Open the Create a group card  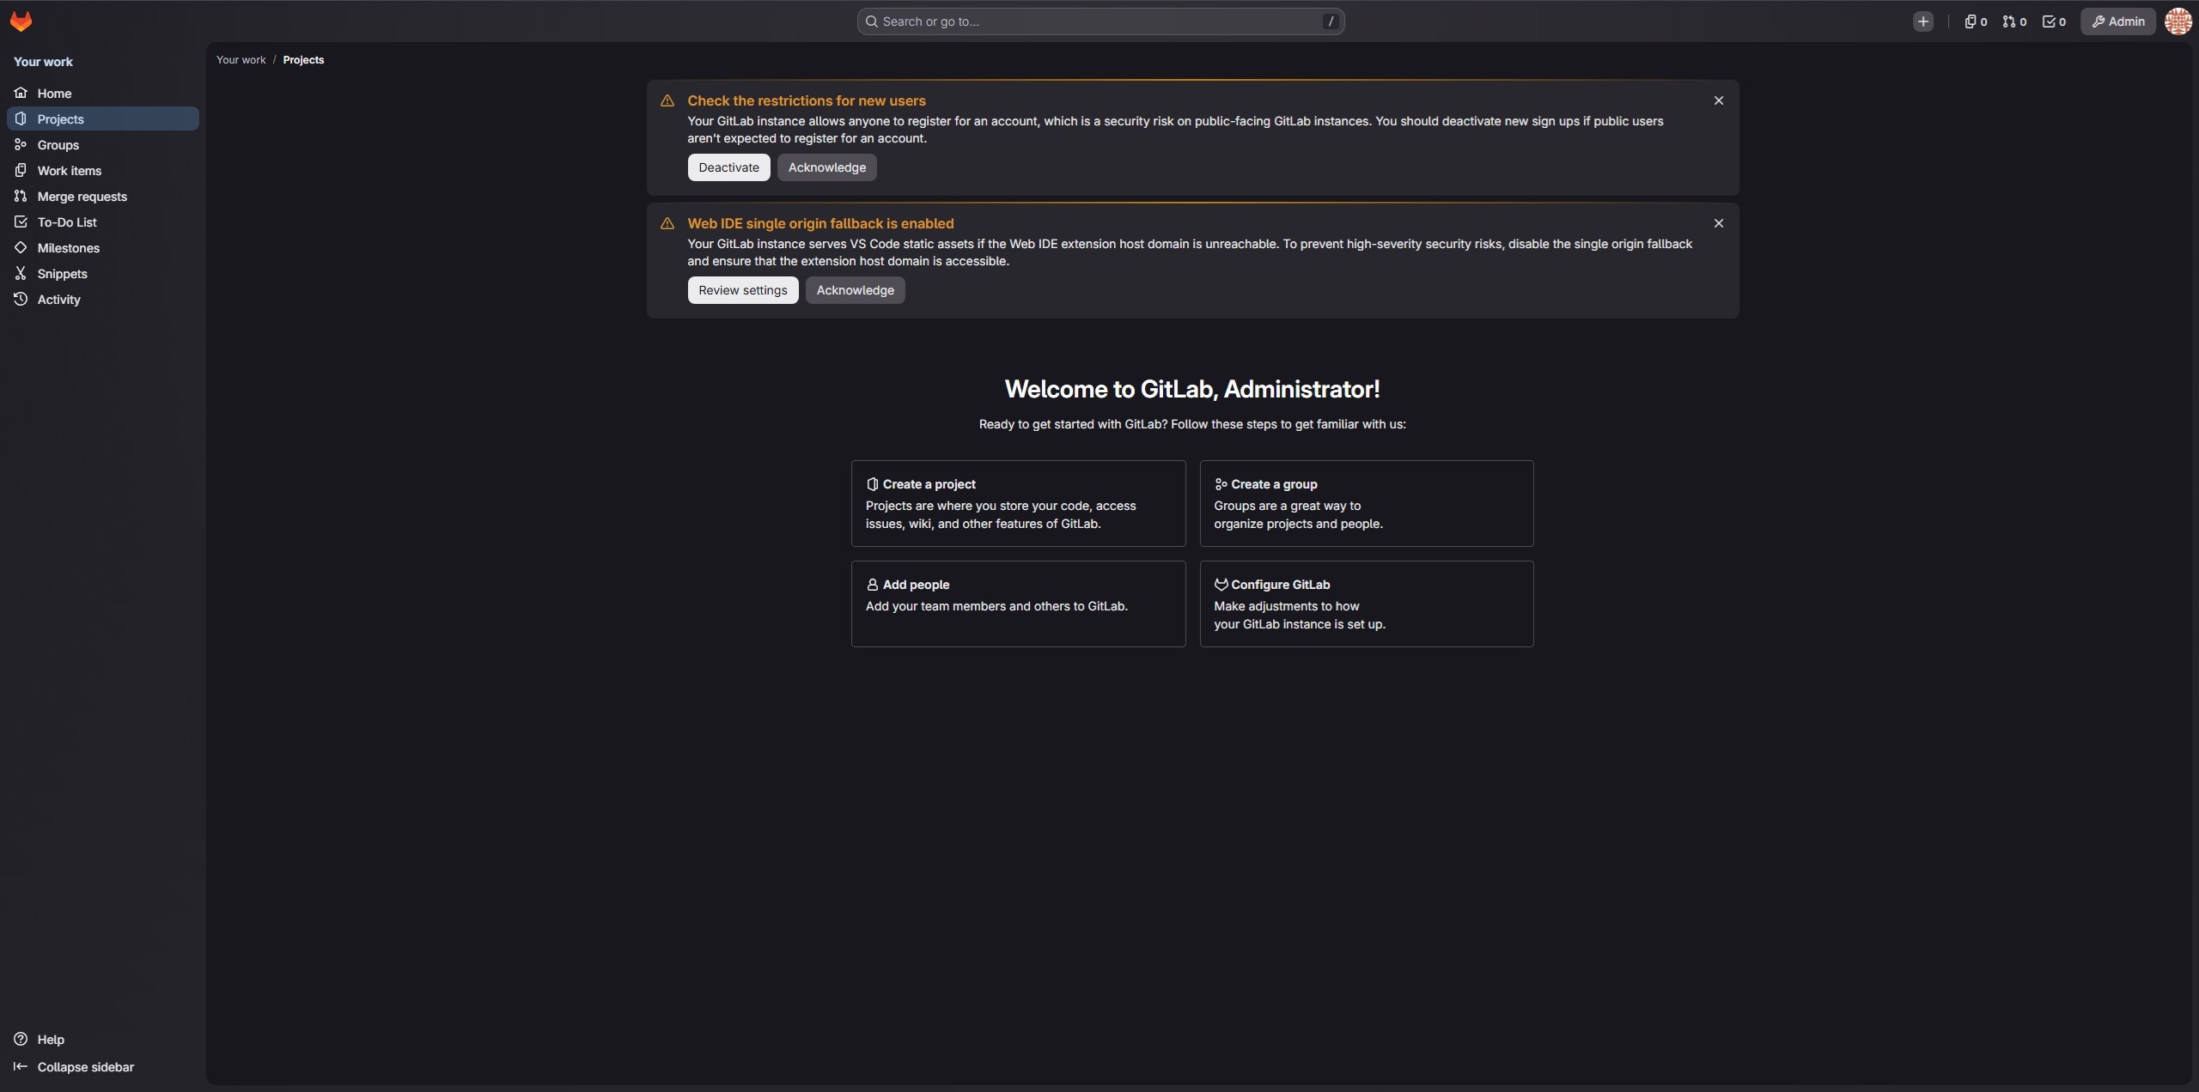1366,504
